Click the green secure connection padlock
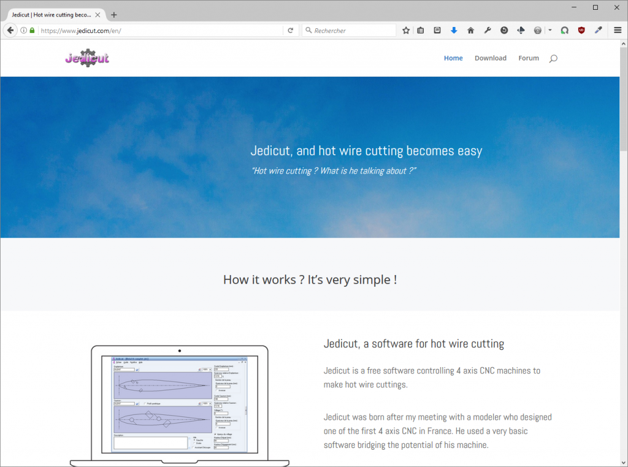 click(x=32, y=31)
